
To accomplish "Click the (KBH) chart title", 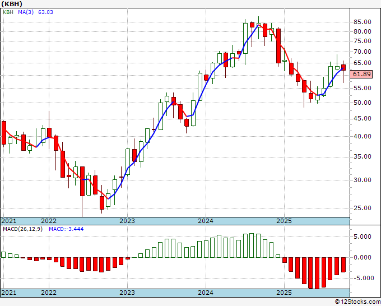I will 12,4.
